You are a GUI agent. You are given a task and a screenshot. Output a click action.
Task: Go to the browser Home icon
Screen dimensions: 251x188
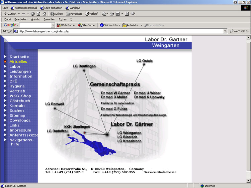44,14
